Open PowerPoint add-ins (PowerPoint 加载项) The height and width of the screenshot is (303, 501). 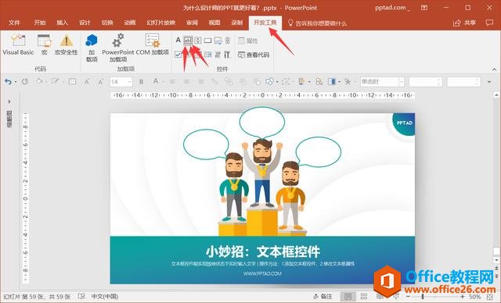coord(118,48)
